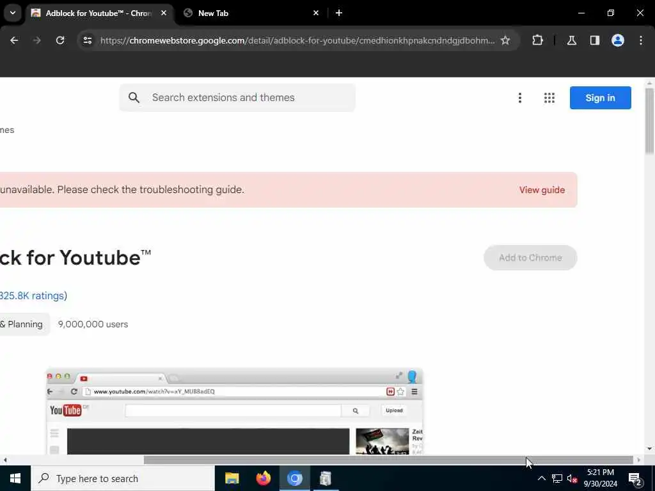Select Chrome taskbar icon
655x491 pixels.
pos(294,478)
